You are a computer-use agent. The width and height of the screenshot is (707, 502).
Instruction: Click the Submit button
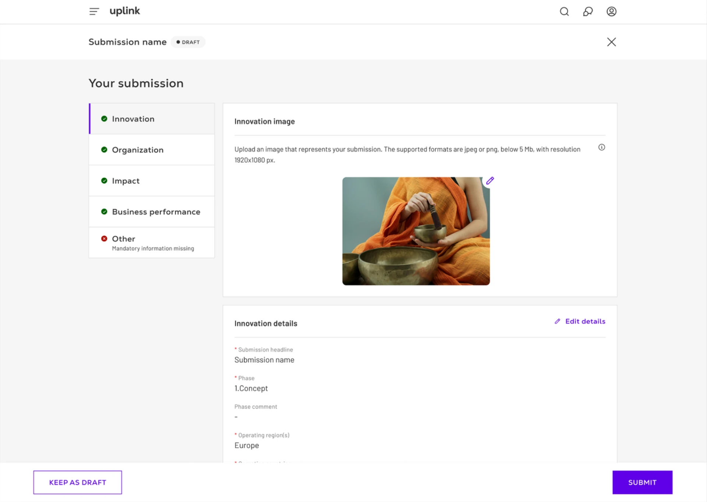coord(642,482)
